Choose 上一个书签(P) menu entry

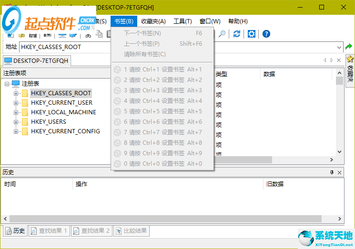(x=162, y=44)
